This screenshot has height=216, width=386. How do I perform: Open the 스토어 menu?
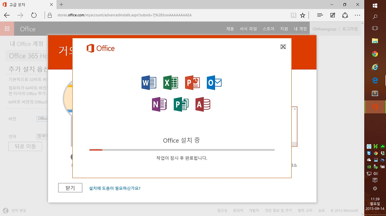pyautogui.click(x=268, y=29)
